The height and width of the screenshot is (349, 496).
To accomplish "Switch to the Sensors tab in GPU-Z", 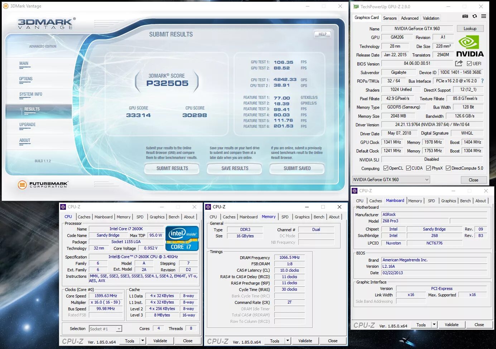I will pos(390,18).
